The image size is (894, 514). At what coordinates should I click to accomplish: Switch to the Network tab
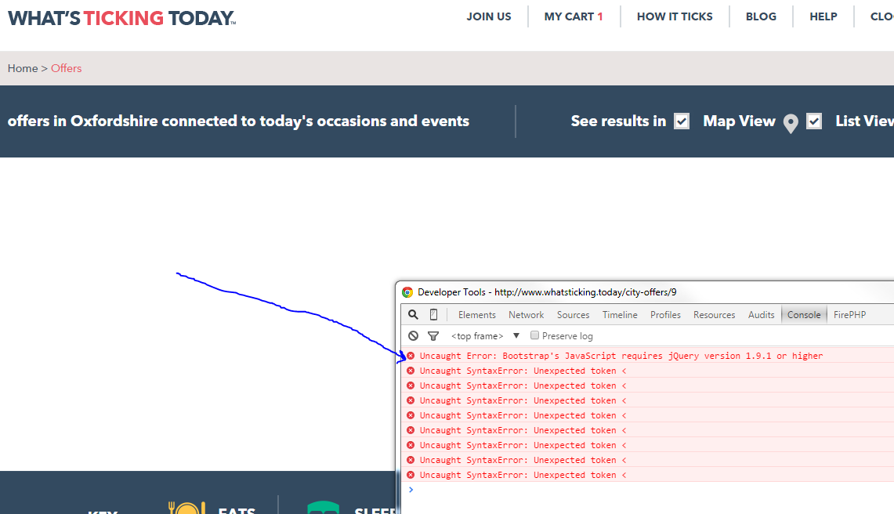point(527,315)
